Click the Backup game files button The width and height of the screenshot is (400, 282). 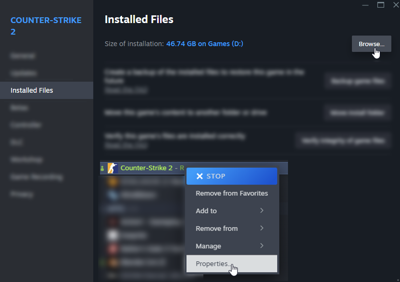358,82
